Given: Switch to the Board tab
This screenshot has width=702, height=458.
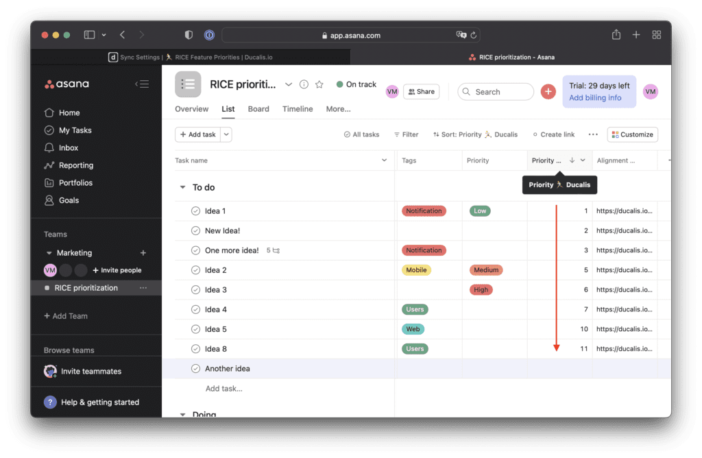Looking at the screenshot, I should pyautogui.click(x=258, y=108).
